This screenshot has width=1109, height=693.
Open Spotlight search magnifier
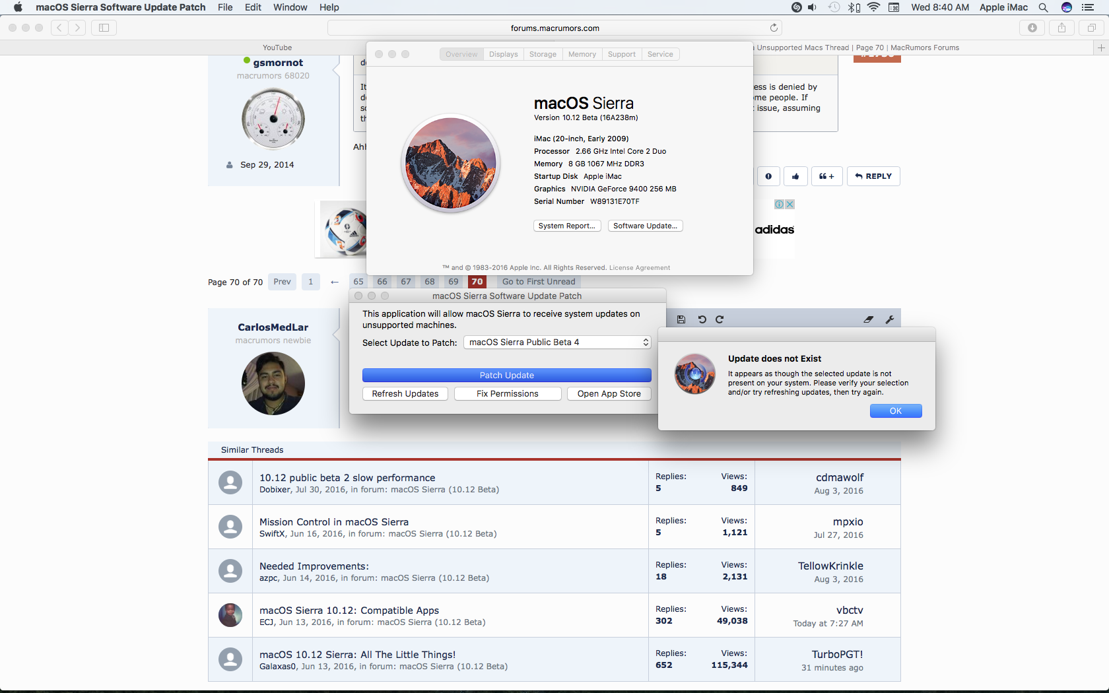click(1043, 7)
